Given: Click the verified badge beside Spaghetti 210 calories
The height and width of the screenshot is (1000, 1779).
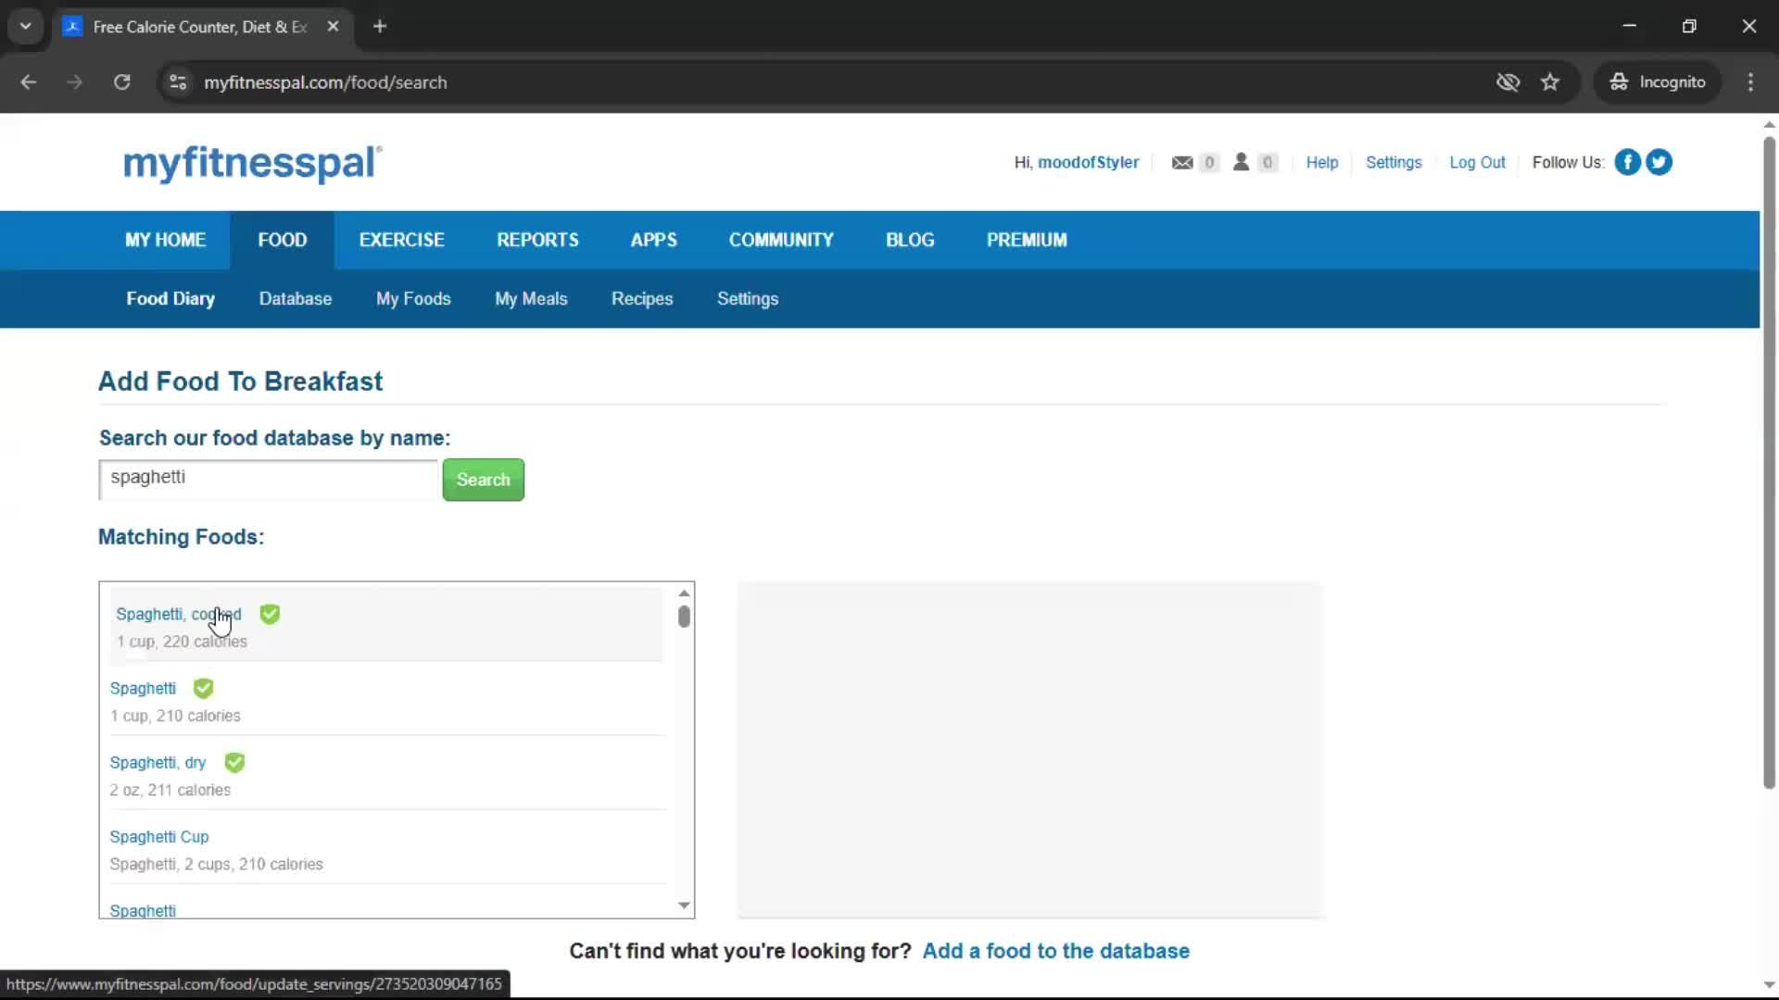Looking at the screenshot, I should [203, 688].
